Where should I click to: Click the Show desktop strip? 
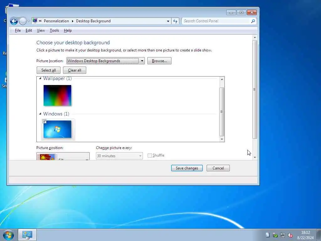[319, 235]
